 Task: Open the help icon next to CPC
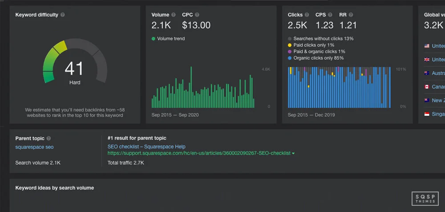click(197, 15)
